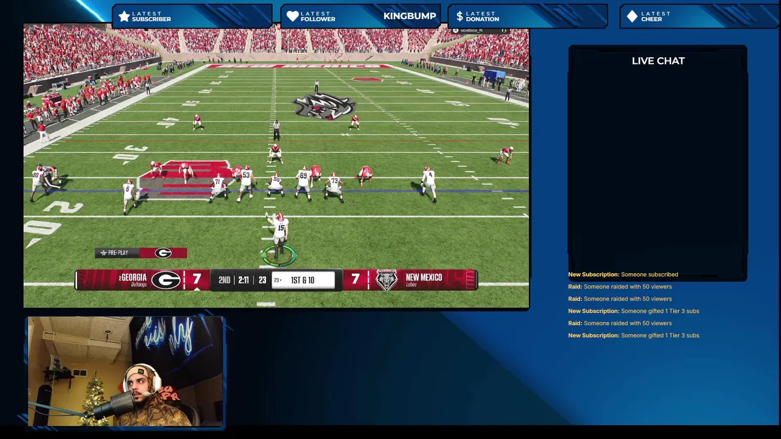
Task: Click the Georgia Bulldogs team name
Action: tap(132, 280)
